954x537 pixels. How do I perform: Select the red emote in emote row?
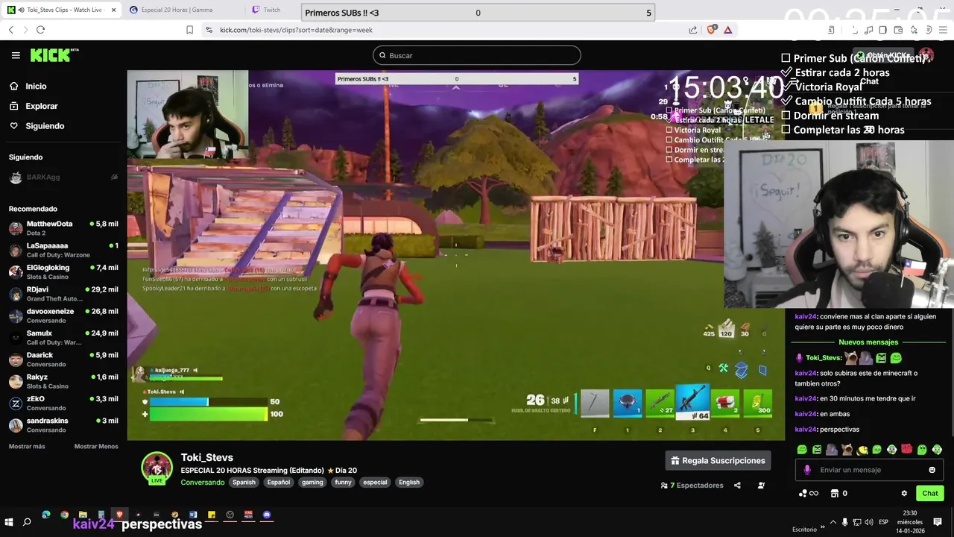907,450
